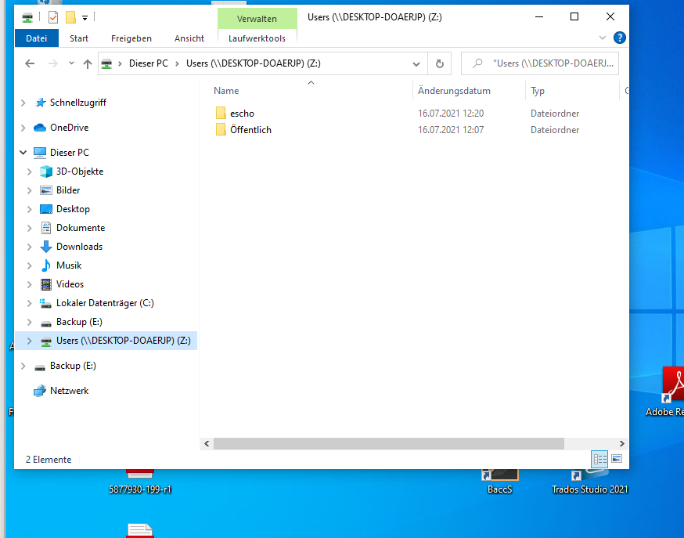Sort files by Änderungsdatum column header

[454, 91]
